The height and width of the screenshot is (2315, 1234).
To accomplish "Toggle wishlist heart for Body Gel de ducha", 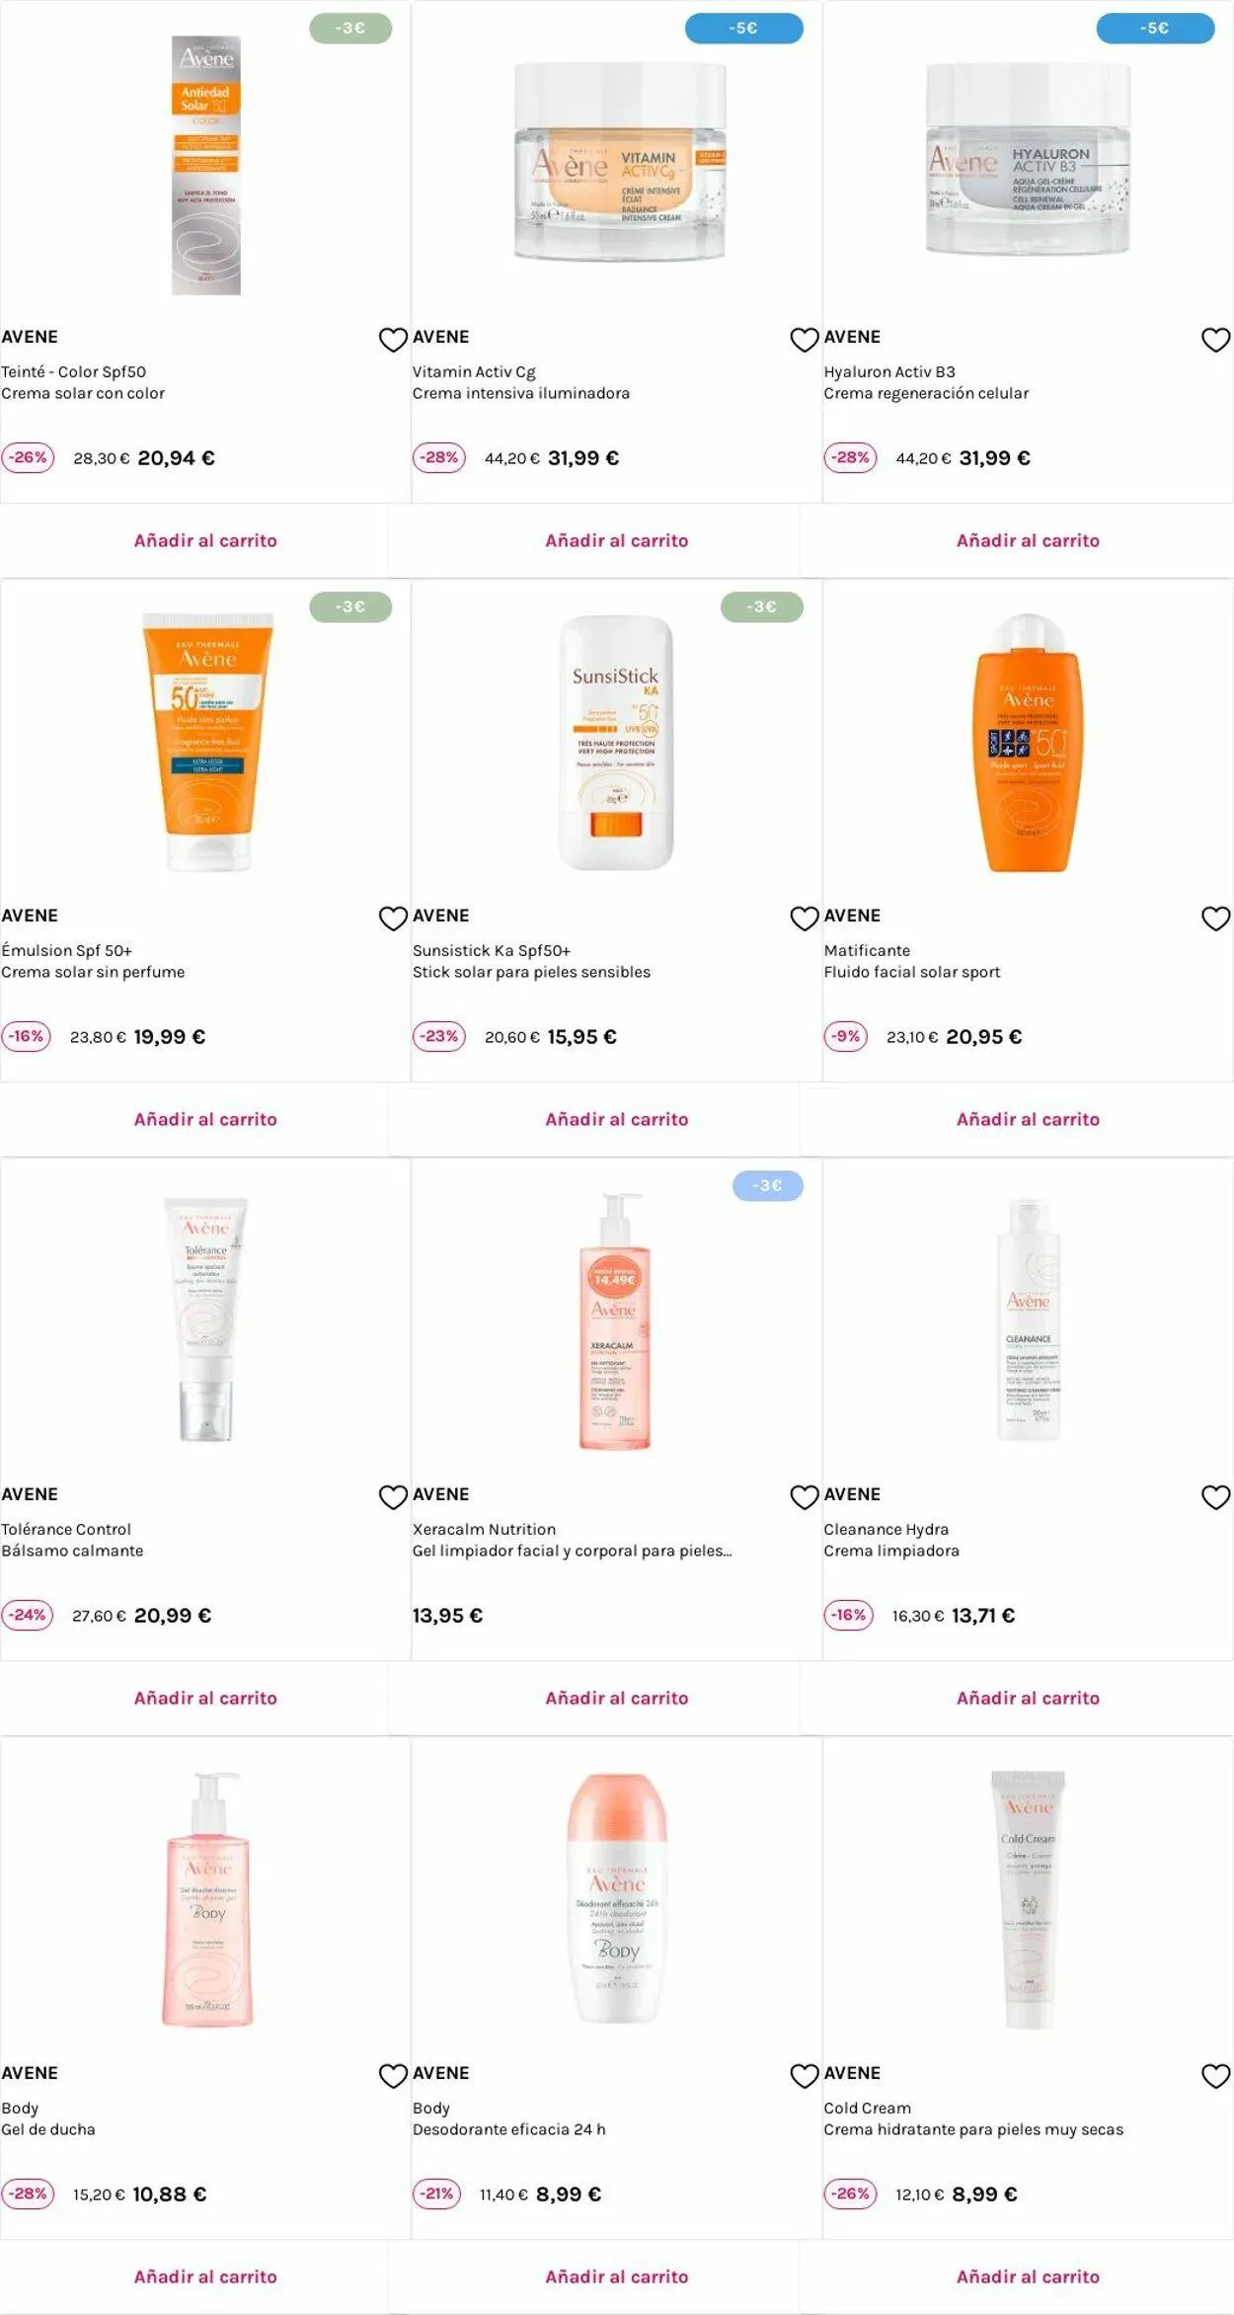I will (x=393, y=2076).
